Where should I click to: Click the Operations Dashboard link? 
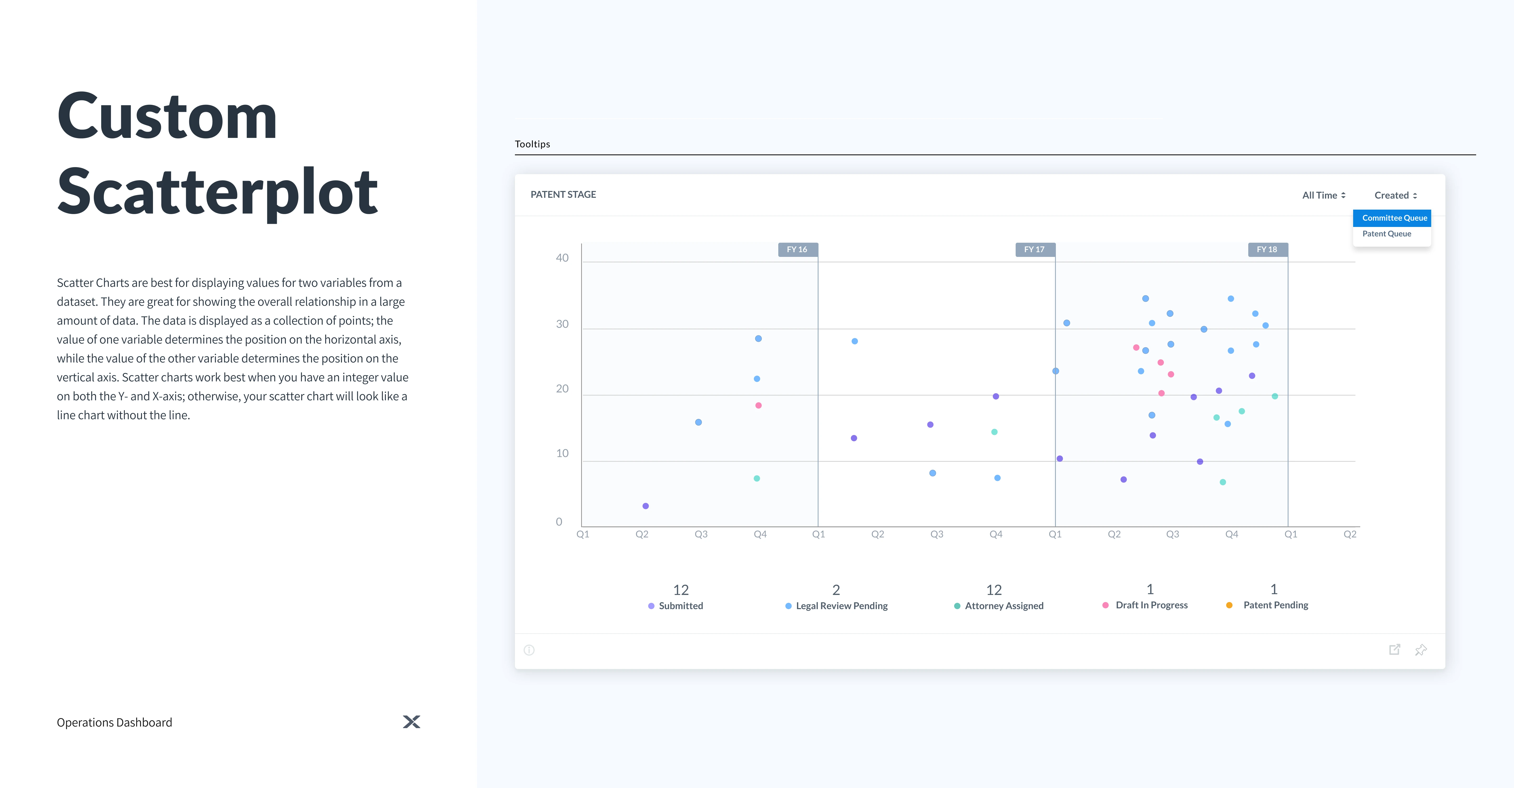click(x=115, y=722)
